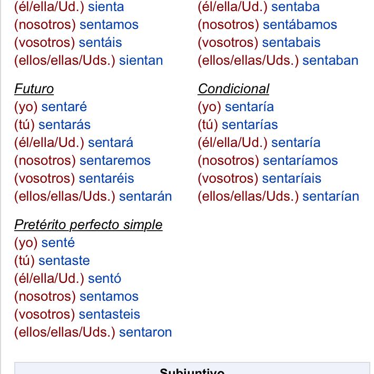Select the "sentasteis" link
This screenshot has width=374, height=374.
point(110,314)
